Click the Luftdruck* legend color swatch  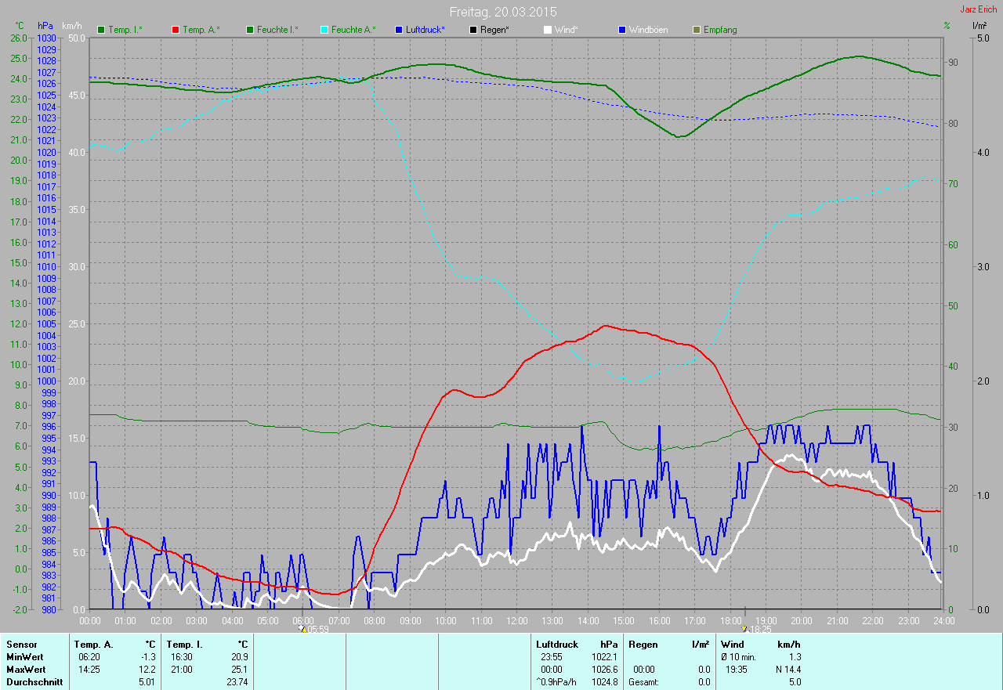click(x=400, y=30)
